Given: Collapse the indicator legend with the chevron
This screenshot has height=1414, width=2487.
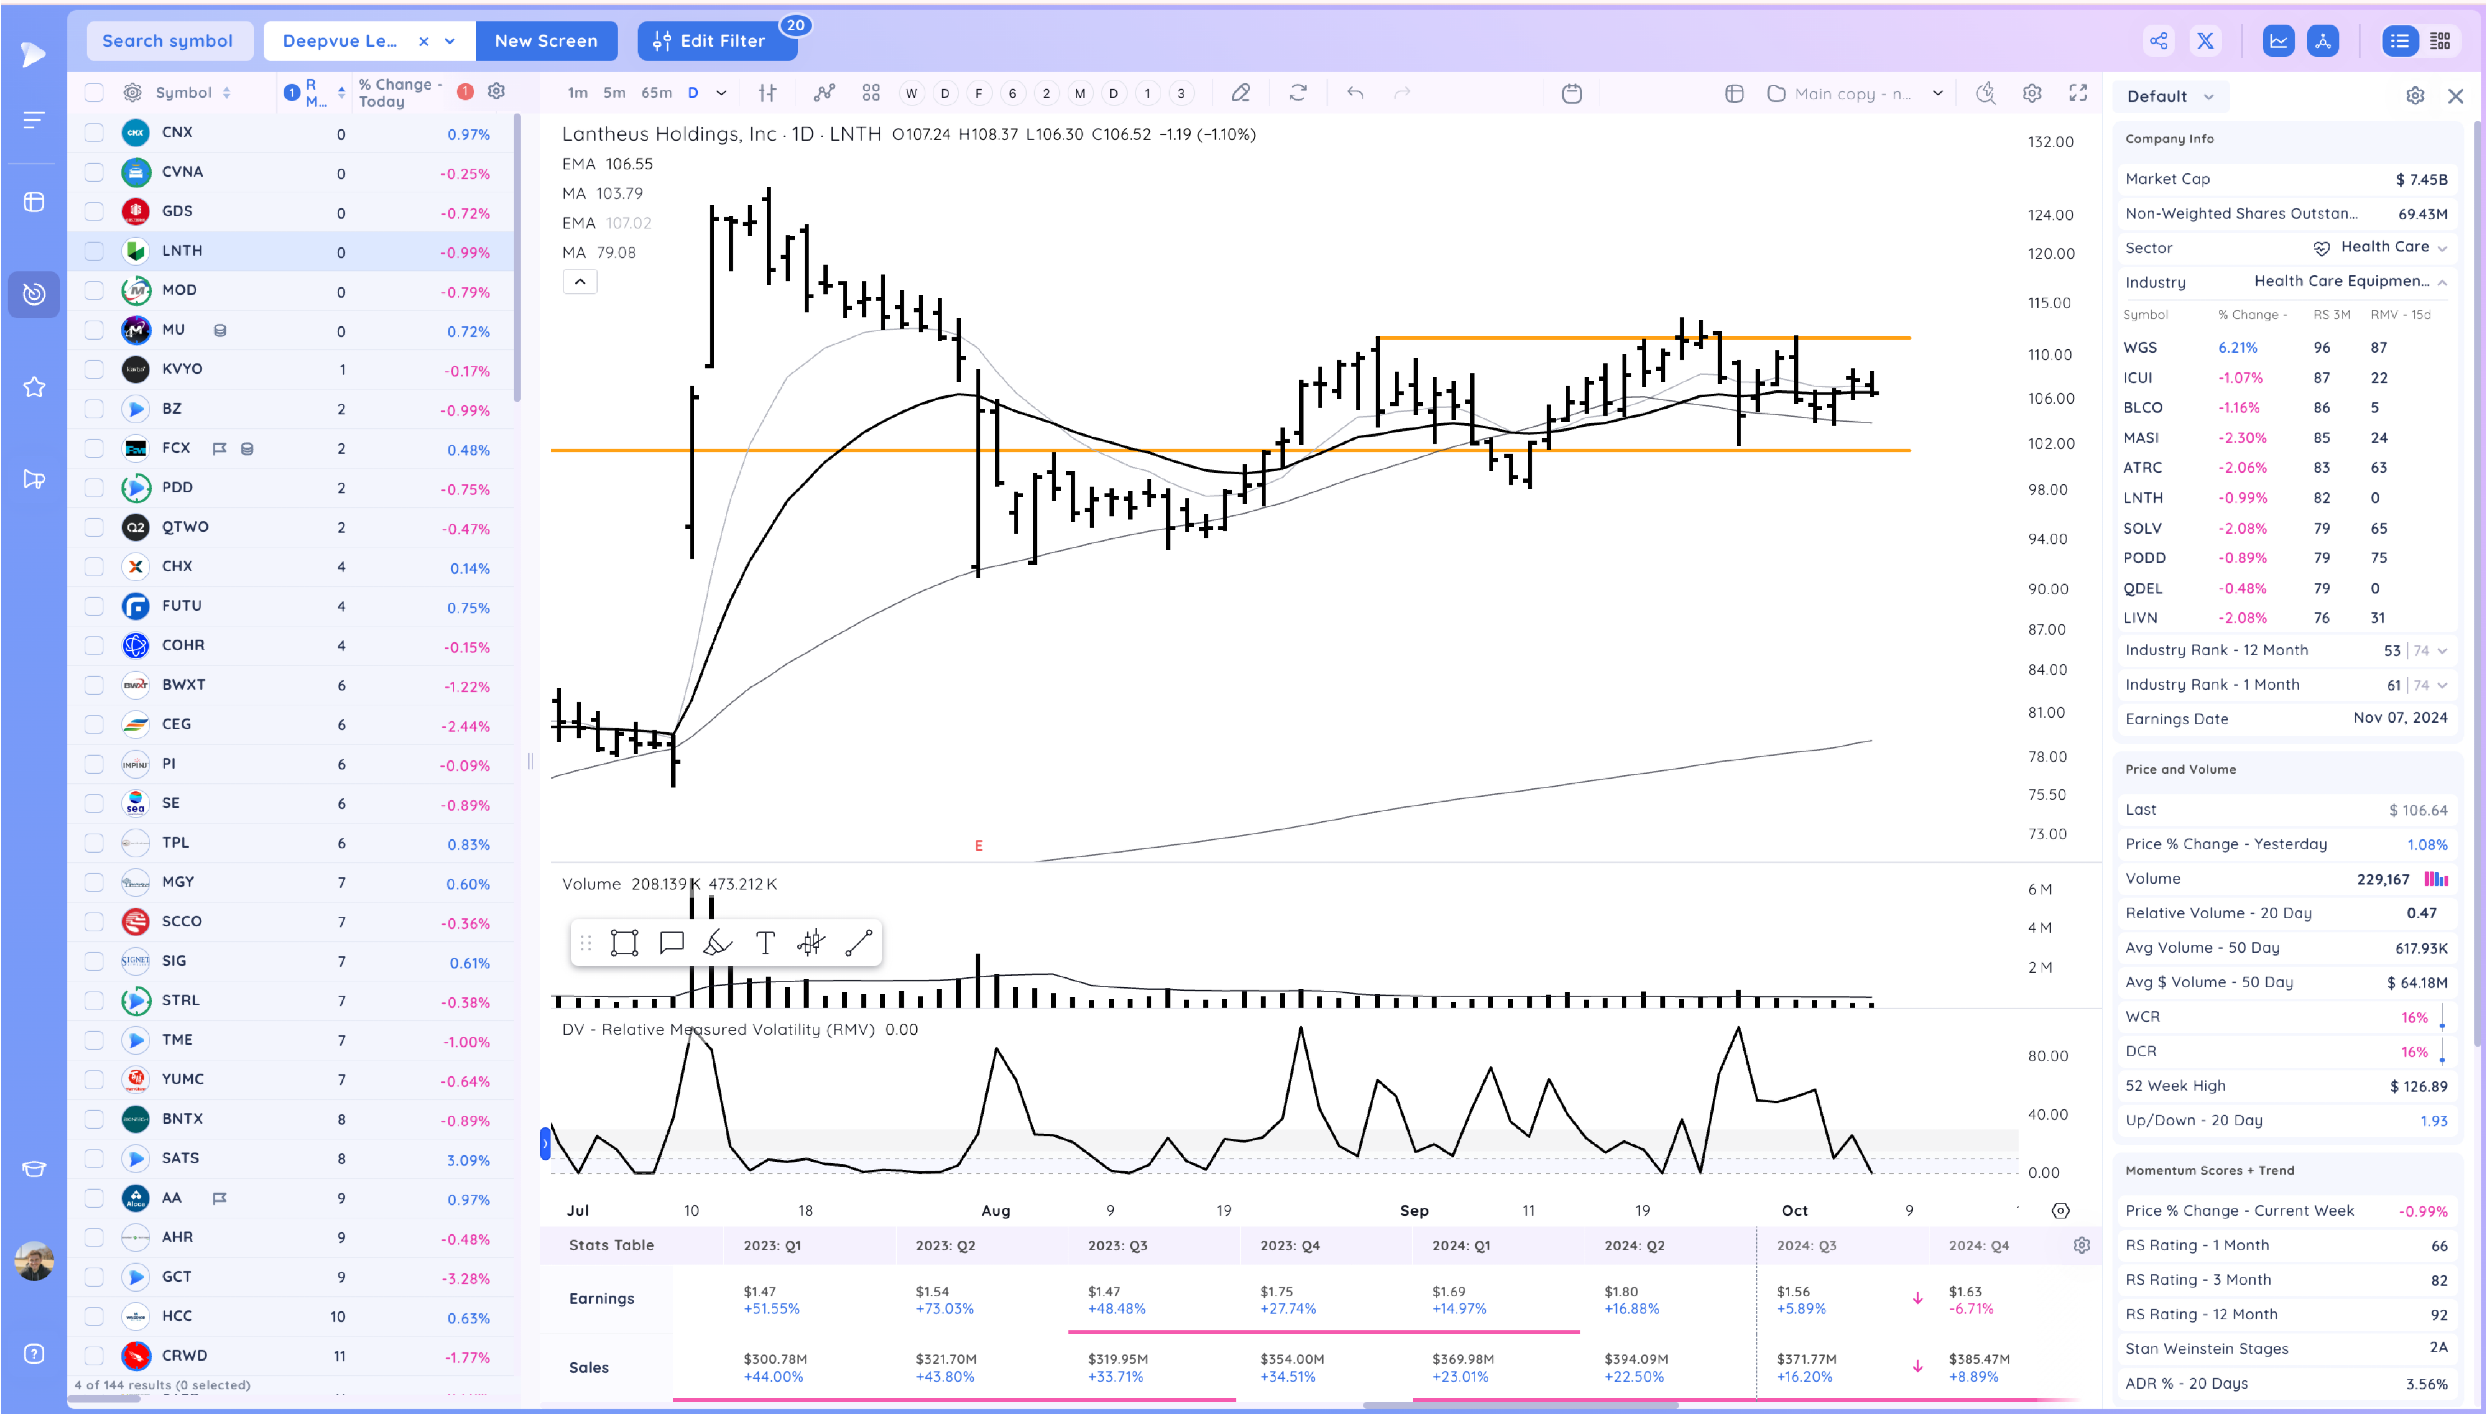Looking at the screenshot, I should pyautogui.click(x=579, y=282).
